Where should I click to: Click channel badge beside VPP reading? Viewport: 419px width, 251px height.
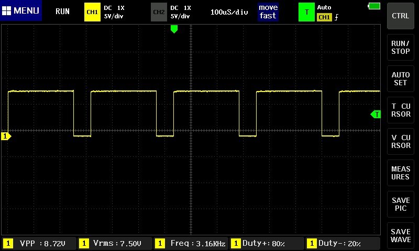pos(8,243)
